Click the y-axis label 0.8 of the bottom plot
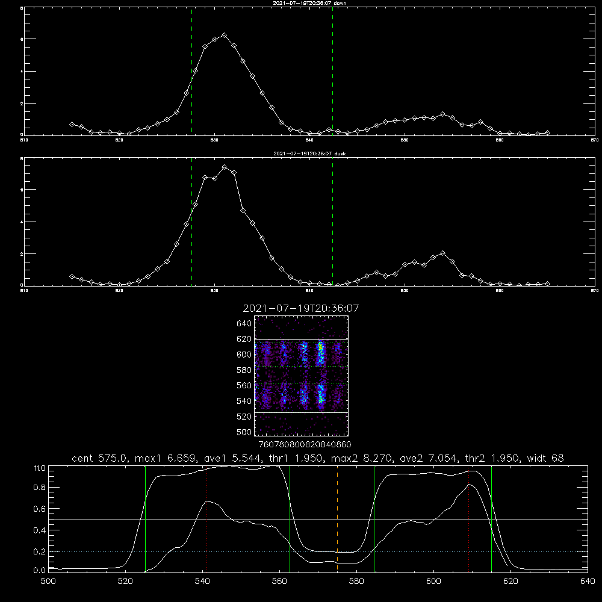Viewport: 602px width, 602px height. pos(40,488)
